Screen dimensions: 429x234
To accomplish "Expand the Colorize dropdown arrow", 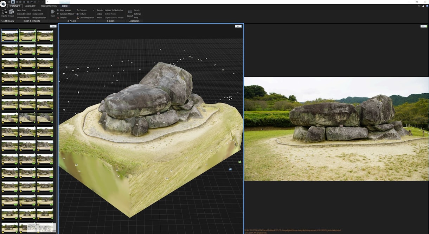I will pos(94,10).
